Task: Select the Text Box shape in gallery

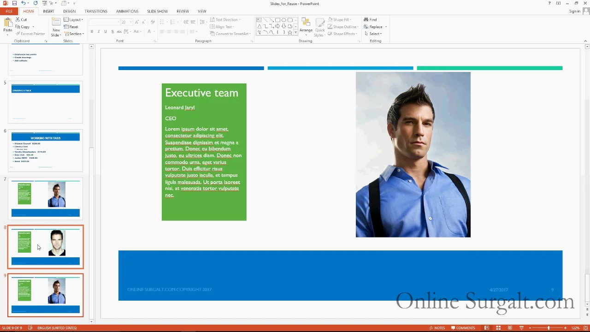Action: click(259, 20)
